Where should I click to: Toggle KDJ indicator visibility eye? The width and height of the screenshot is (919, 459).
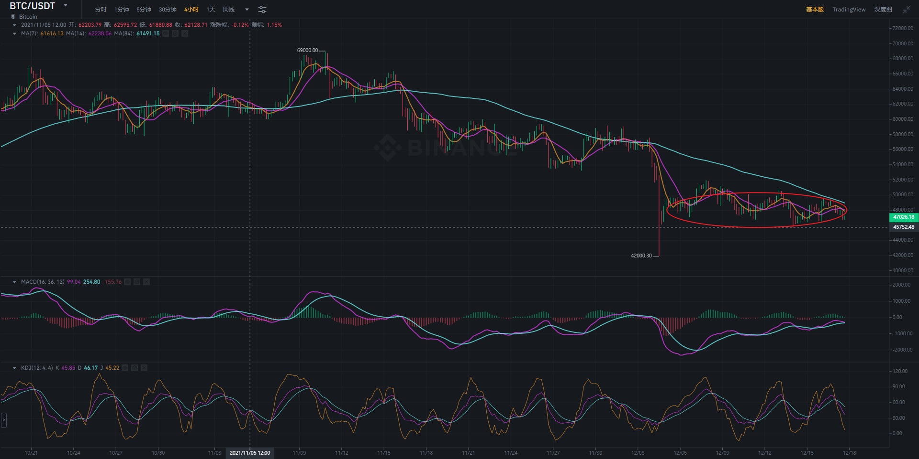(x=125, y=368)
